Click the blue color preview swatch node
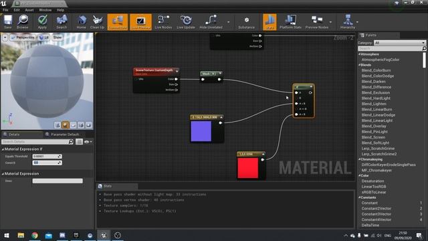 201,131
